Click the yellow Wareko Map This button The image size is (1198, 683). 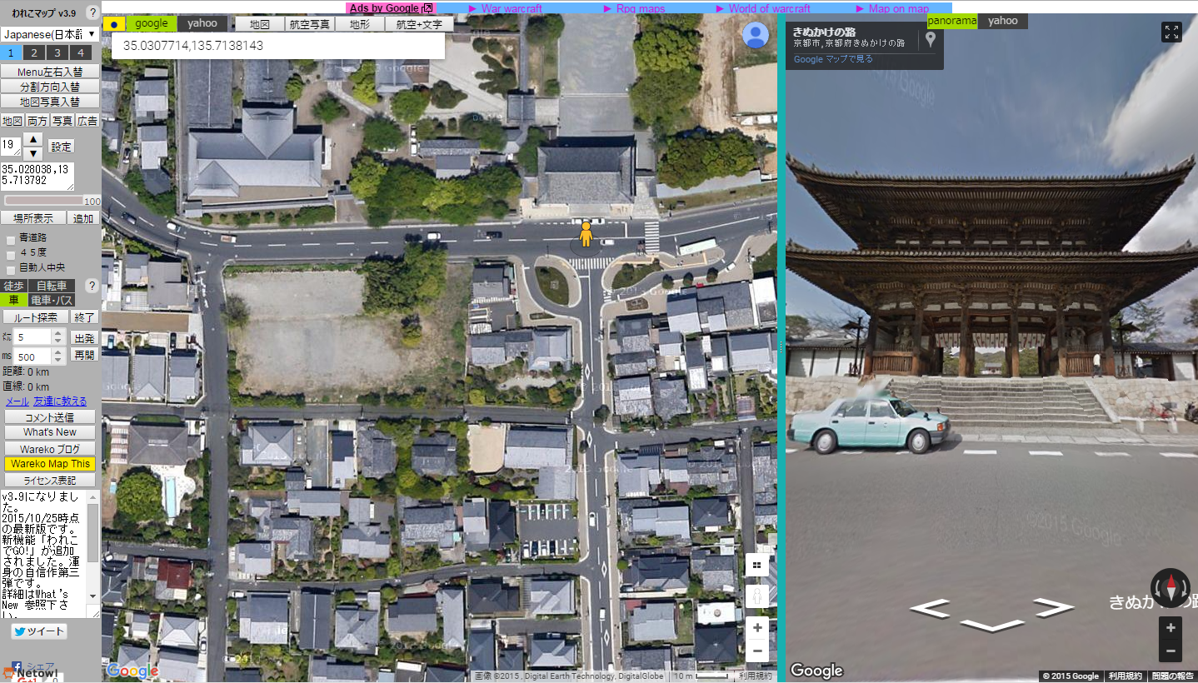tap(50, 464)
